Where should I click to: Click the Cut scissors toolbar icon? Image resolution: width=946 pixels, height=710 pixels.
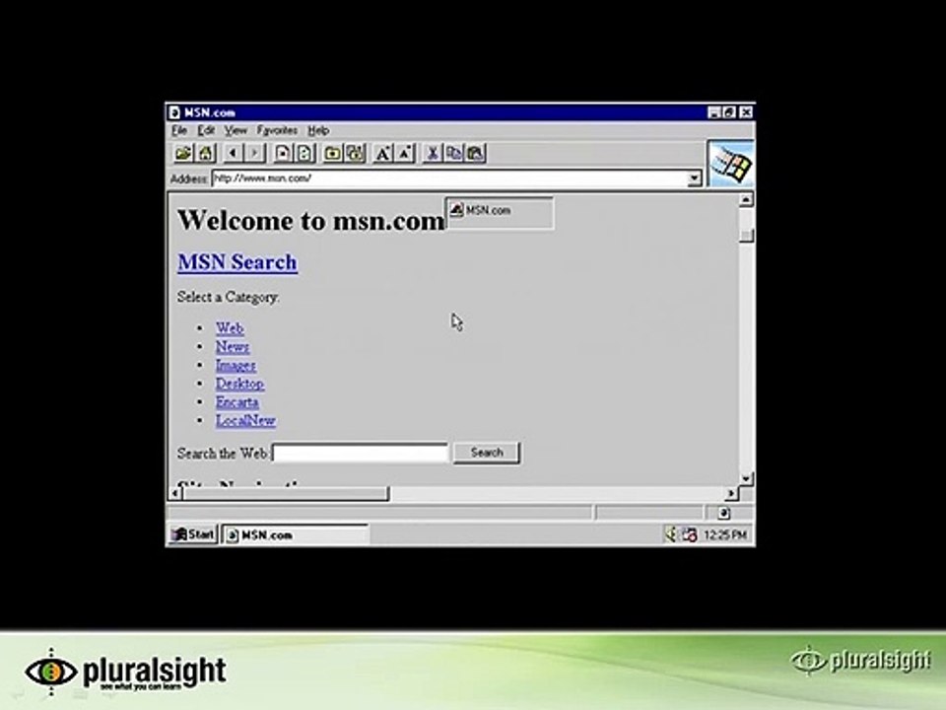(x=432, y=154)
